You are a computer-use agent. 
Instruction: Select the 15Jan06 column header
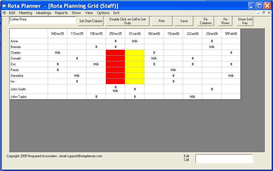click(173, 34)
